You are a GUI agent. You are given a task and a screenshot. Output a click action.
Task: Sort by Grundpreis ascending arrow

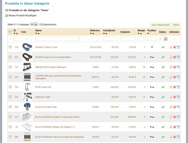point(106,34)
